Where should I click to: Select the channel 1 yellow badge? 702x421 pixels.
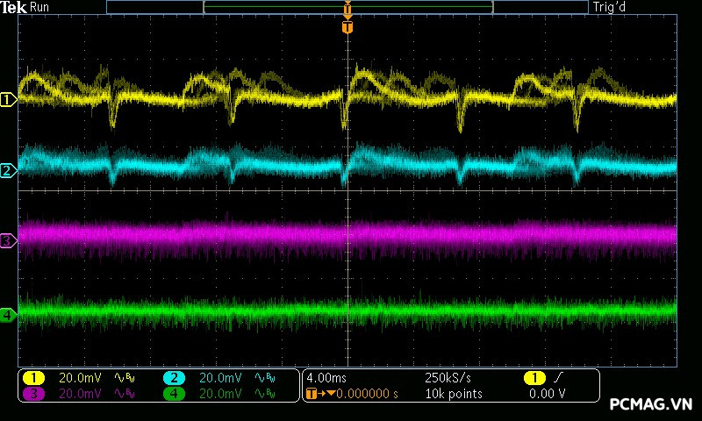(x=33, y=377)
